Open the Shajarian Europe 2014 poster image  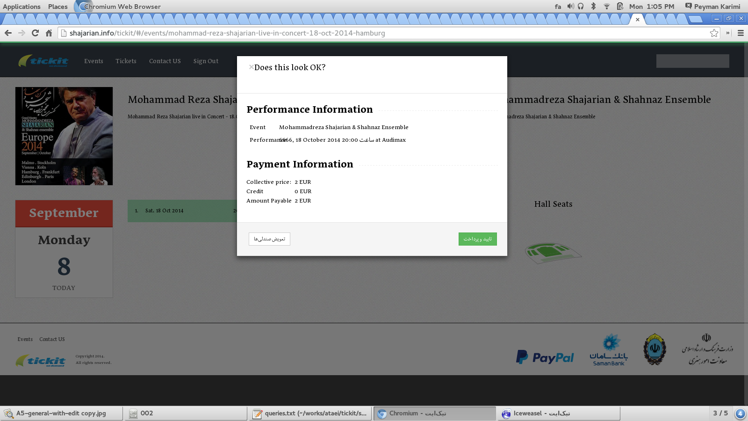pyautogui.click(x=64, y=136)
